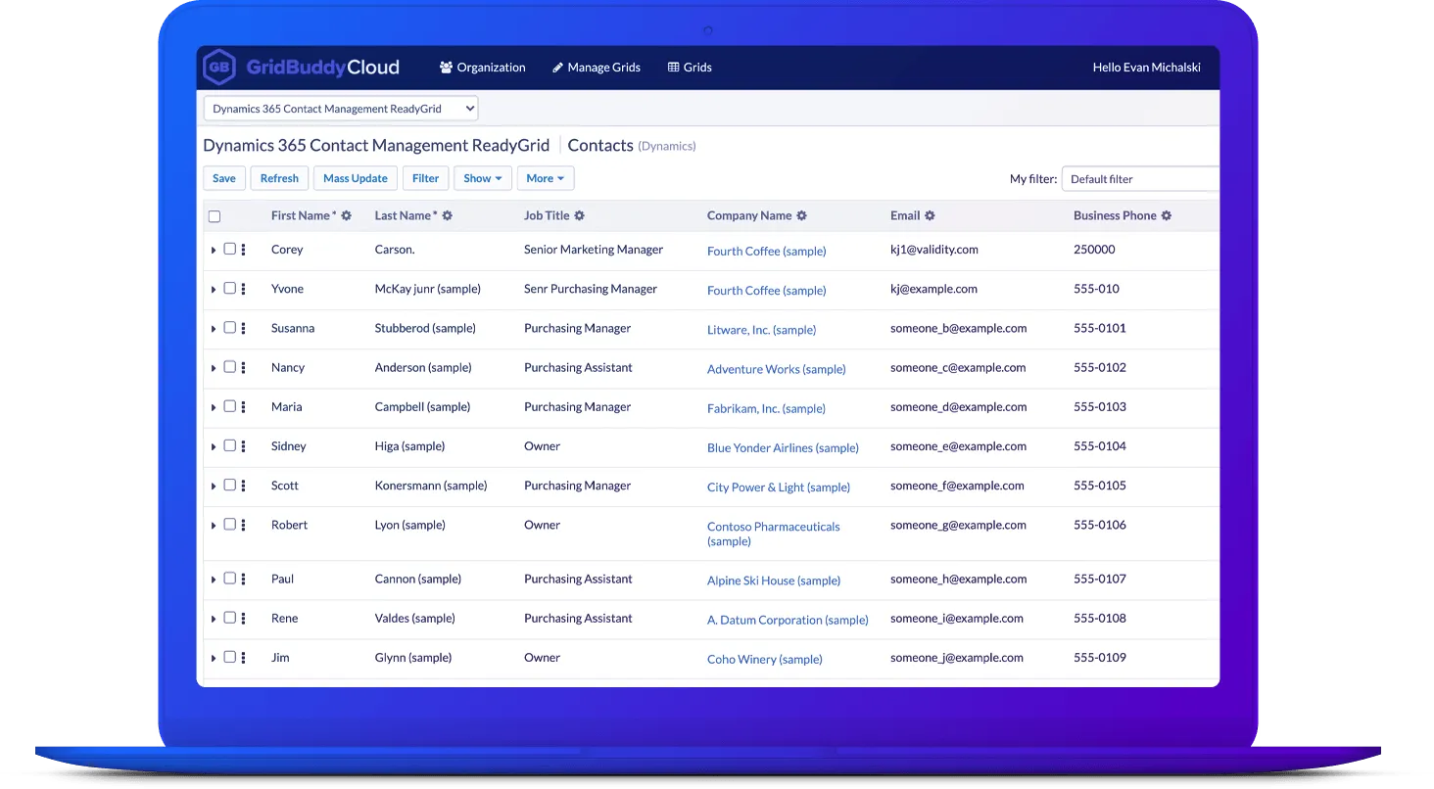Click the kj1@validity.com email cell

[x=934, y=250]
